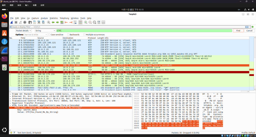Zoom in the main window text
The width and height of the screenshot is (256, 137).
(86, 22)
